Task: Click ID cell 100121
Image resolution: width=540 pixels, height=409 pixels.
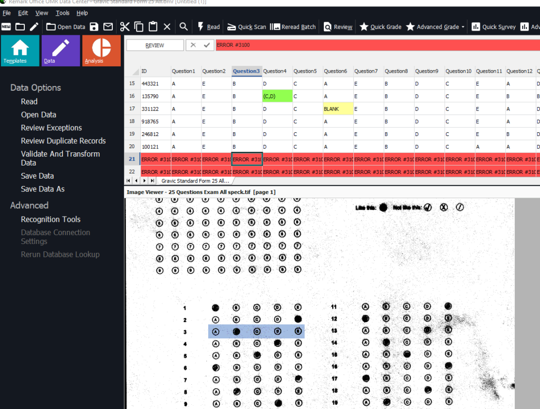Action: coord(156,147)
